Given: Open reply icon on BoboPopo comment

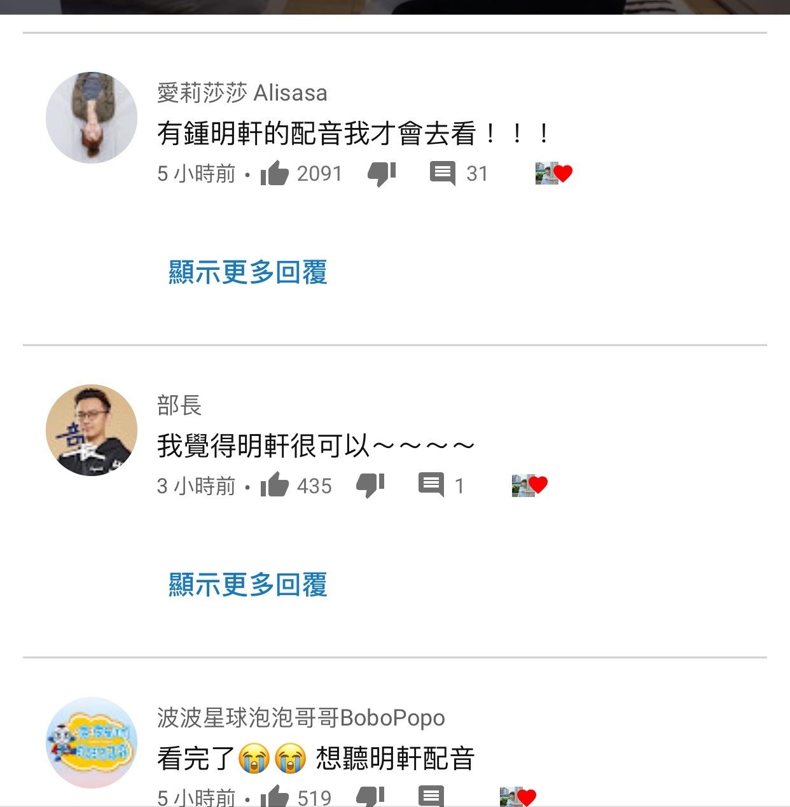Looking at the screenshot, I should 431,796.
